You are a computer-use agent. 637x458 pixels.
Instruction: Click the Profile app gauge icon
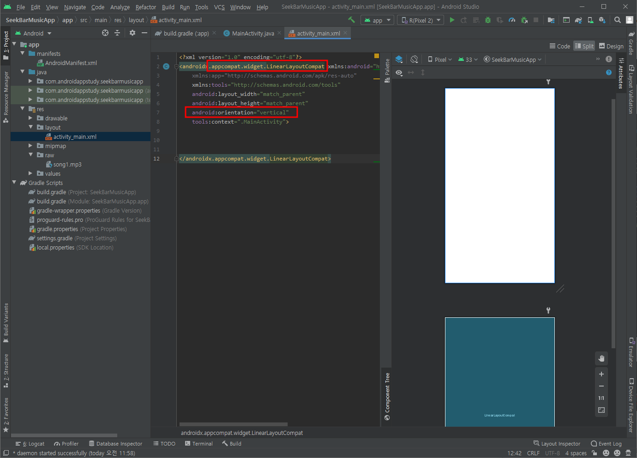coord(512,20)
